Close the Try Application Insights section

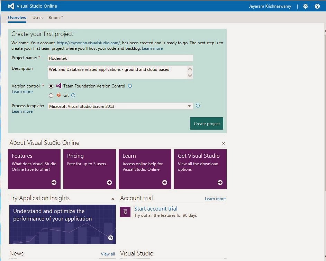113,199
